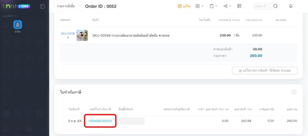The height and width of the screenshot is (136, 308).
Task: Click the grey buyer name field
Action: (x=131, y=121)
